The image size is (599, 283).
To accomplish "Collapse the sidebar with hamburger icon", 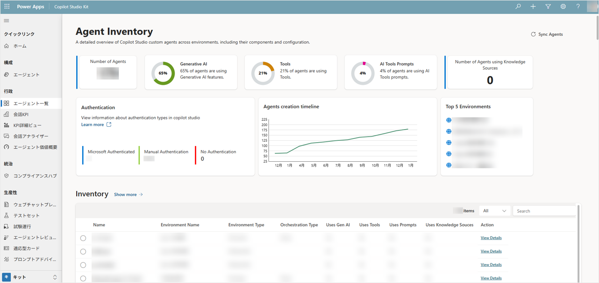I will (7, 21).
